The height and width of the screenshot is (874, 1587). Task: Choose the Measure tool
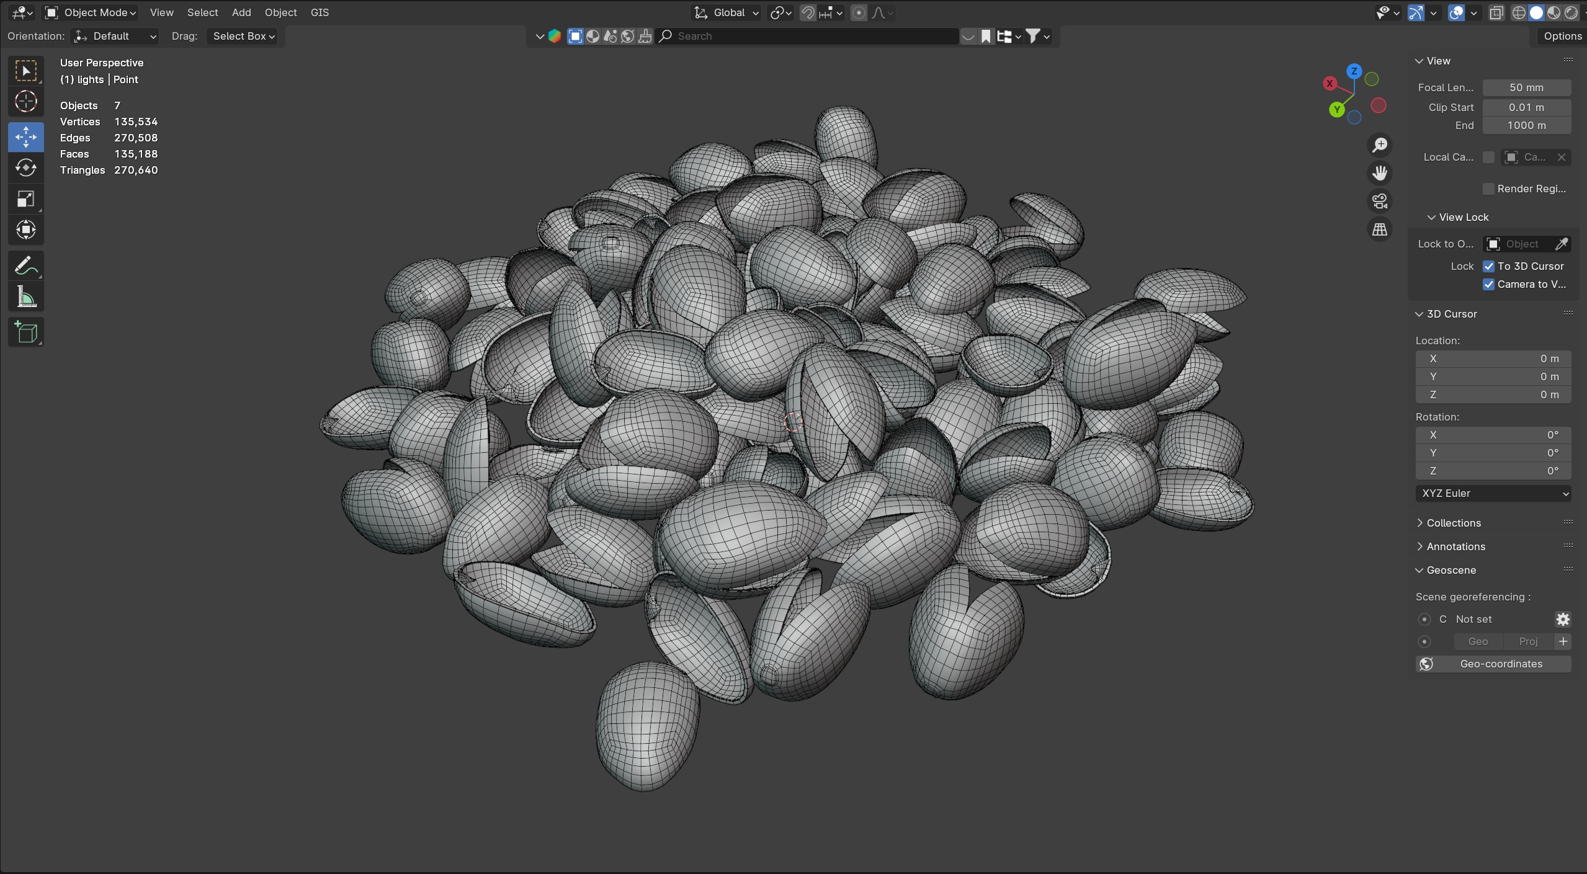point(25,298)
